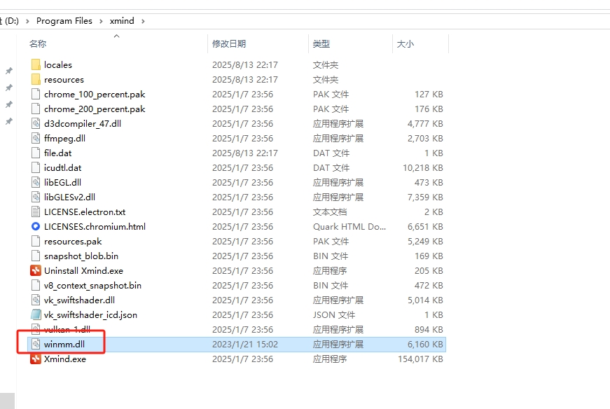This screenshot has height=409, width=610.
Task: Select the chrome_100_percent.pak file icon
Action: coord(36,94)
